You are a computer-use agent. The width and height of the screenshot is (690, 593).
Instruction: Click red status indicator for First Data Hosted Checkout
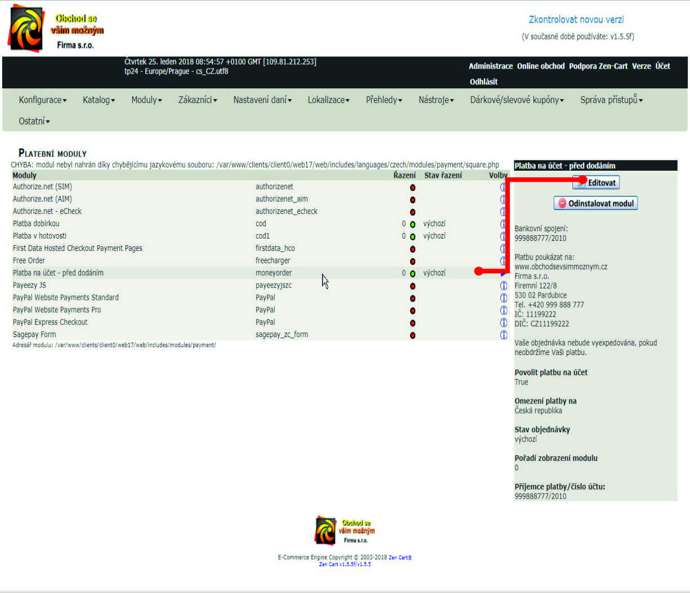[412, 249]
